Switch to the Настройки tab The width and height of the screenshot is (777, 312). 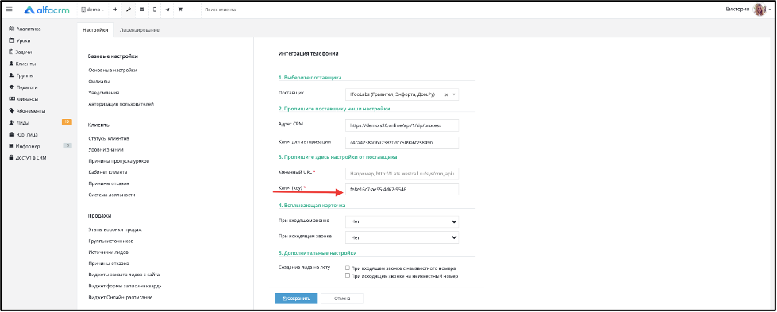pyautogui.click(x=96, y=30)
